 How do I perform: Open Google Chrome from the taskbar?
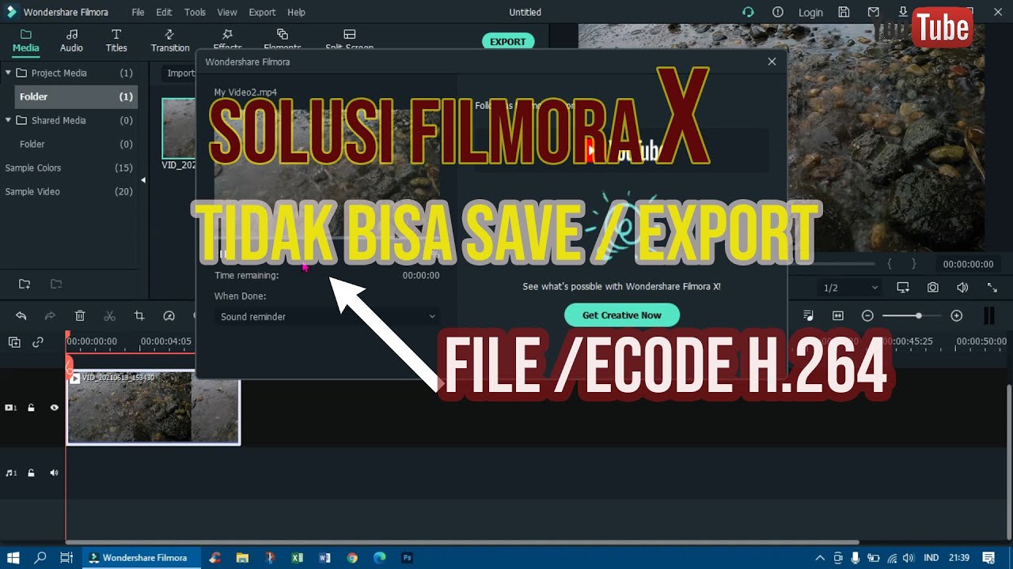tap(352, 558)
